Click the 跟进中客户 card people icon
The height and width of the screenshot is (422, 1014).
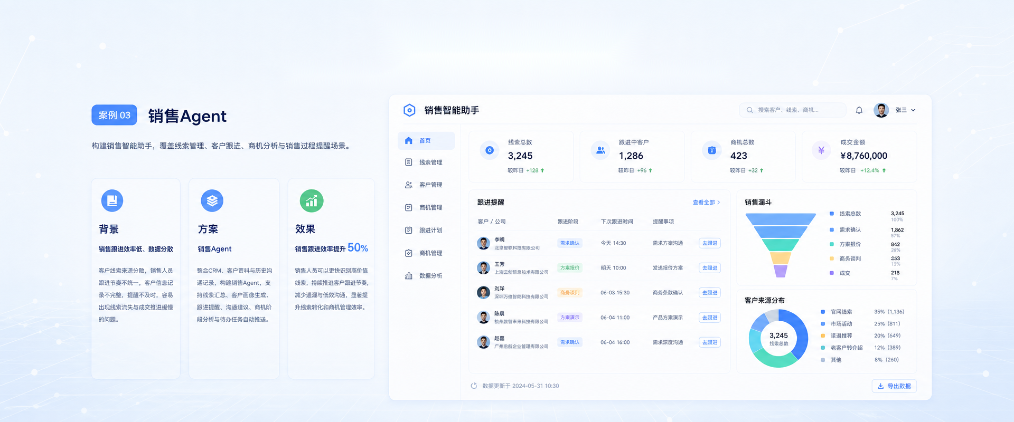coord(600,150)
